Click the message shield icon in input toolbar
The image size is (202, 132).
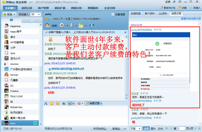[x=79, y=103]
